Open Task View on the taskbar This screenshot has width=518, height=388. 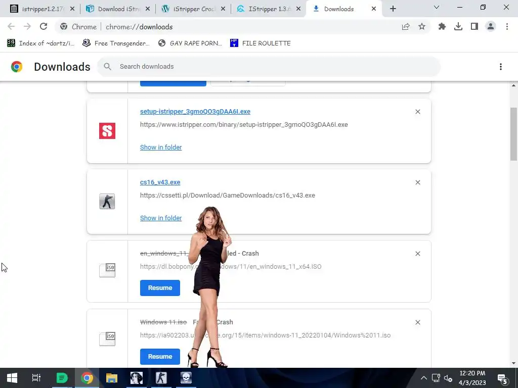[x=36, y=378]
